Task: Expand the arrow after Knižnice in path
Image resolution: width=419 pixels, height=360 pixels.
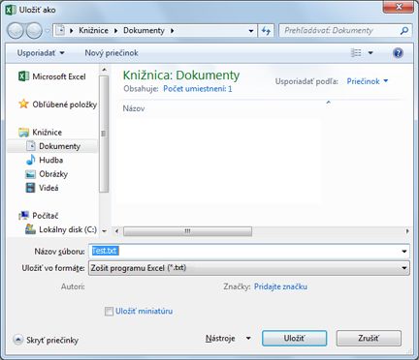Action: (115, 31)
